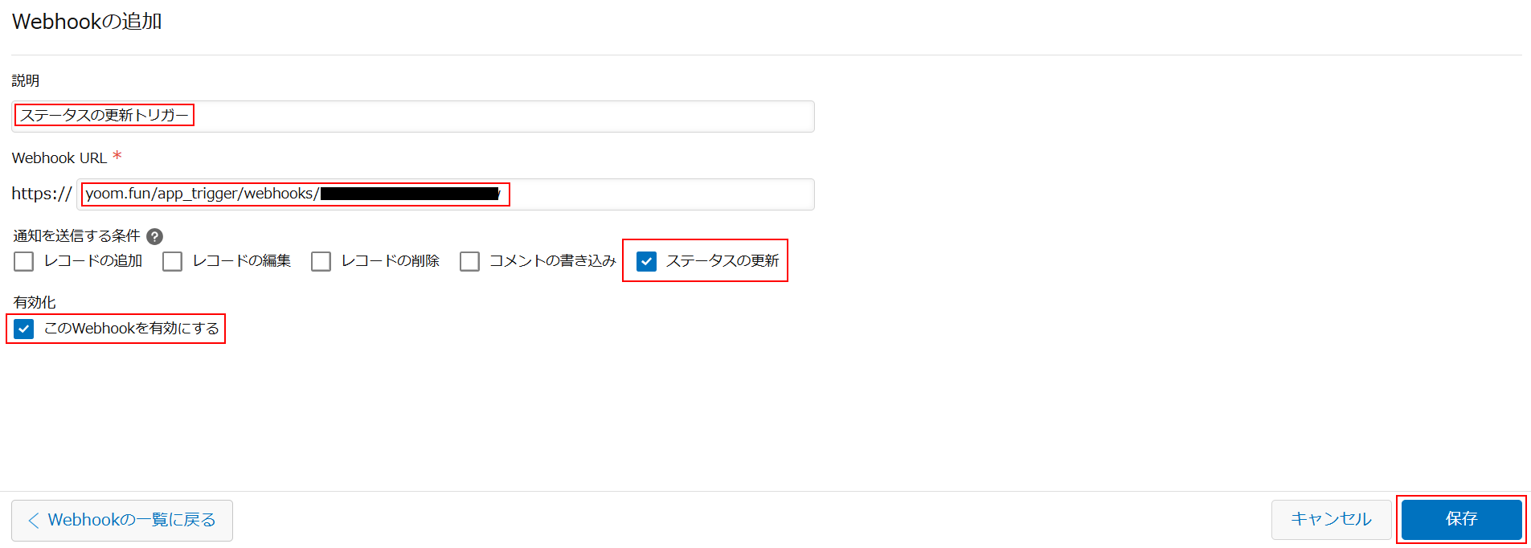The width and height of the screenshot is (1531, 548).
Task: Tick the レコードの追加 checkbox box
Action: [24, 261]
